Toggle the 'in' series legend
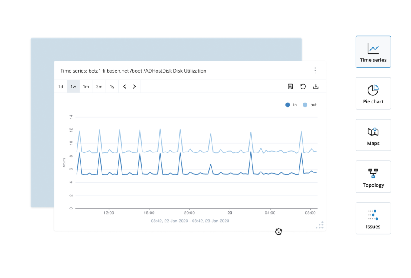 tap(291, 105)
